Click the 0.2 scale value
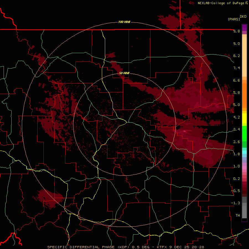The height and width of the screenshot is (249, 249). [237, 179]
